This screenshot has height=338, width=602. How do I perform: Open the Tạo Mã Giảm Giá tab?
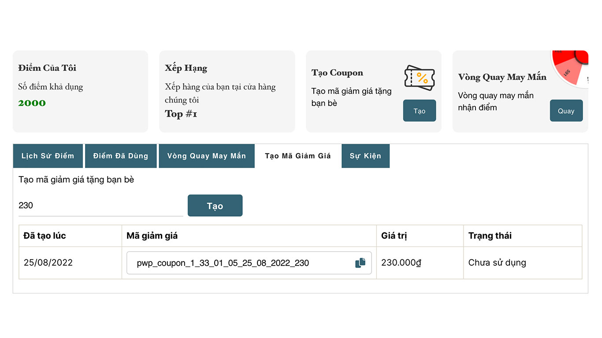tap(298, 155)
